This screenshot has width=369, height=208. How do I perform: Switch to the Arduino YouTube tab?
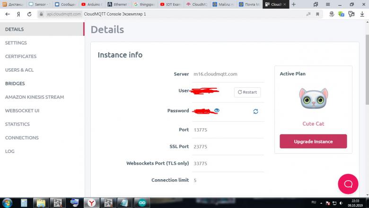(x=92, y=4)
